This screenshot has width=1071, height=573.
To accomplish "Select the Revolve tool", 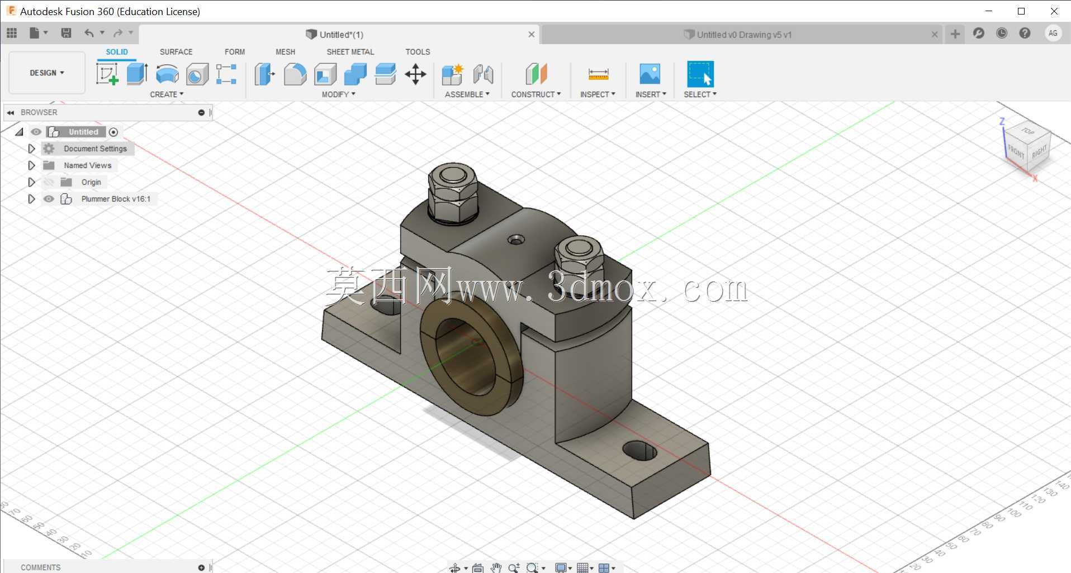I will [x=167, y=74].
